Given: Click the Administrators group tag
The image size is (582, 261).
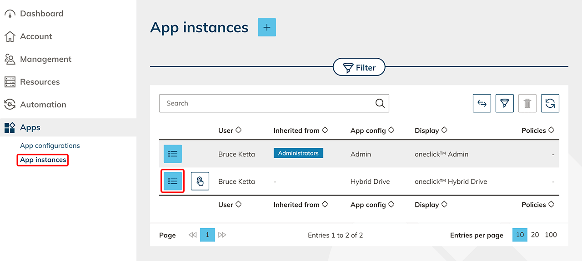Looking at the screenshot, I should click(x=298, y=153).
